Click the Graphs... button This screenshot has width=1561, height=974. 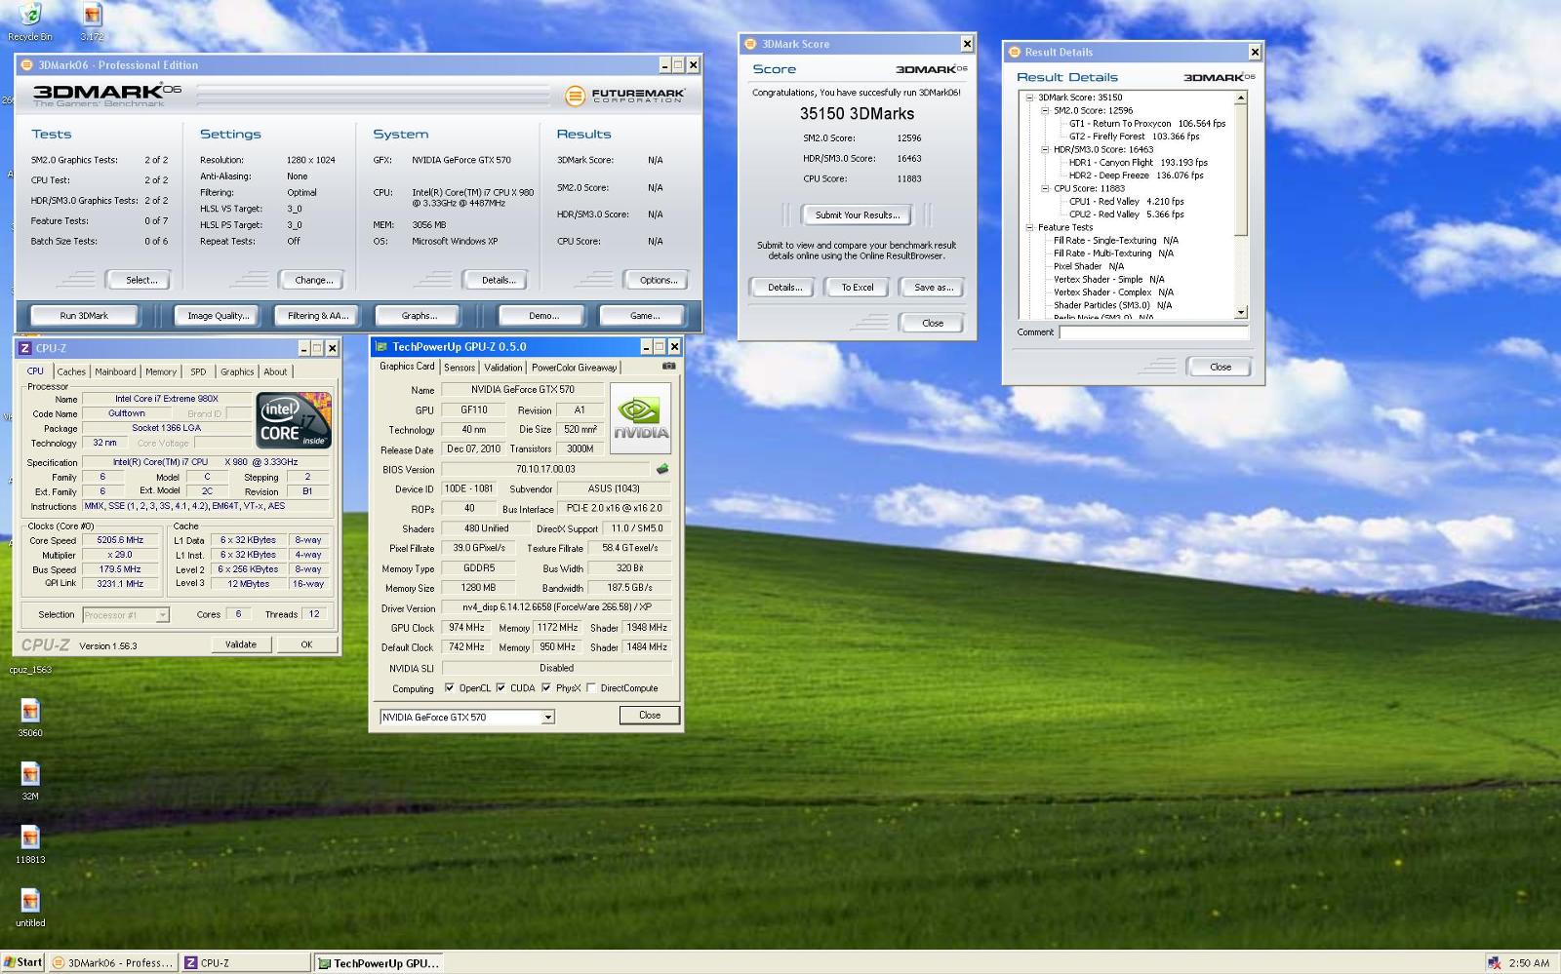tap(419, 316)
